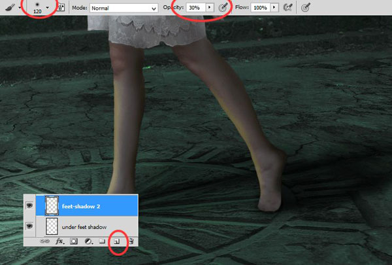This screenshot has width=392, height=265.
Task: Select the feet-shadow 2 layer name
Action: click(x=81, y=206)
